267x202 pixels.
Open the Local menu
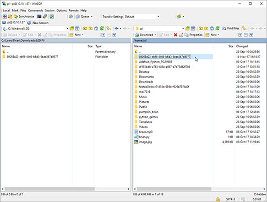click(6, 10)
